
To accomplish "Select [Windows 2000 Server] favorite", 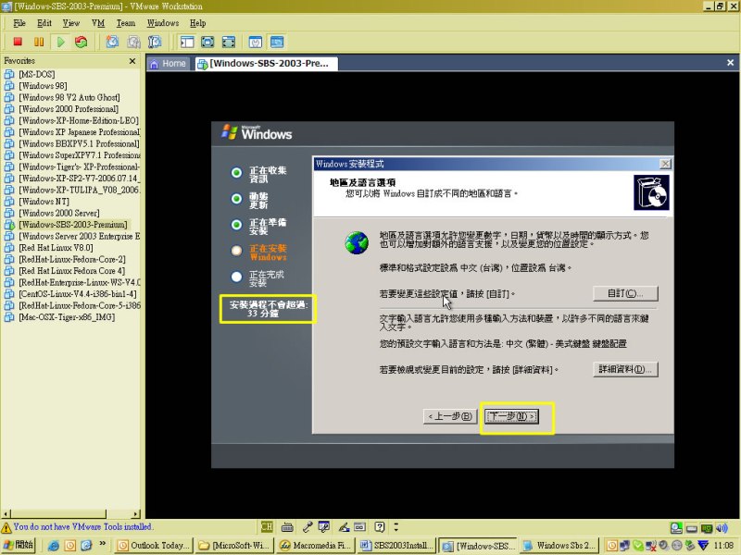I will pyautogui.click(x=59, y=213).
